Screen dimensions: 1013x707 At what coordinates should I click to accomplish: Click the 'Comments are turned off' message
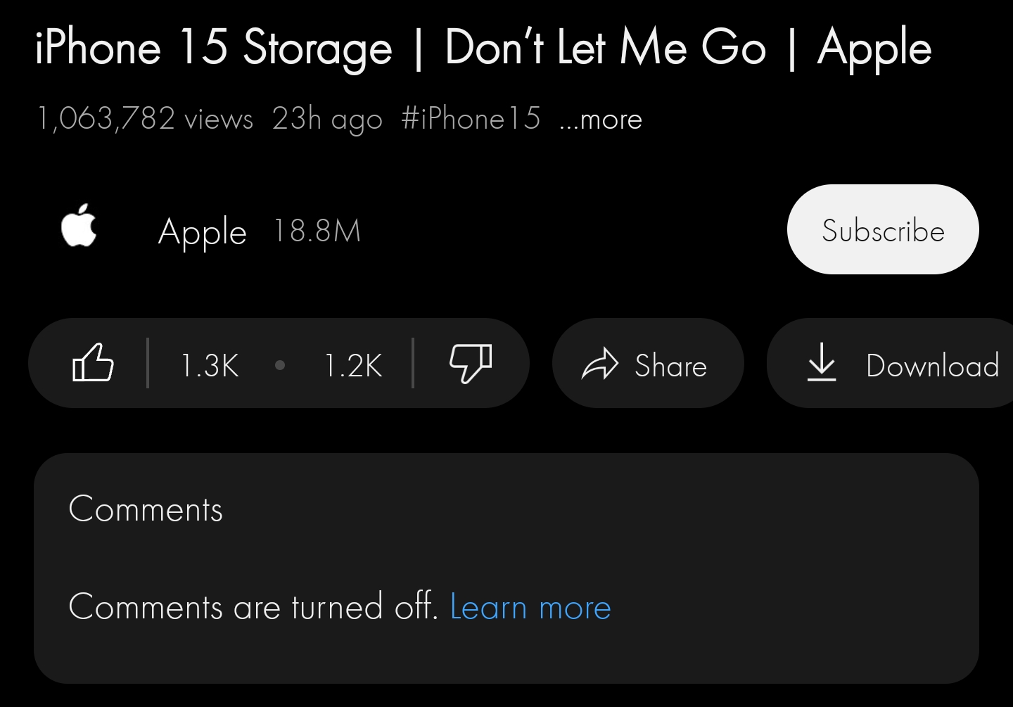coord(253,606)
